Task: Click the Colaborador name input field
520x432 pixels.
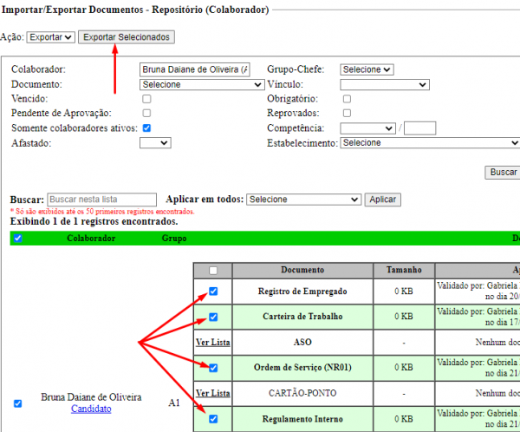Action: 195,69
